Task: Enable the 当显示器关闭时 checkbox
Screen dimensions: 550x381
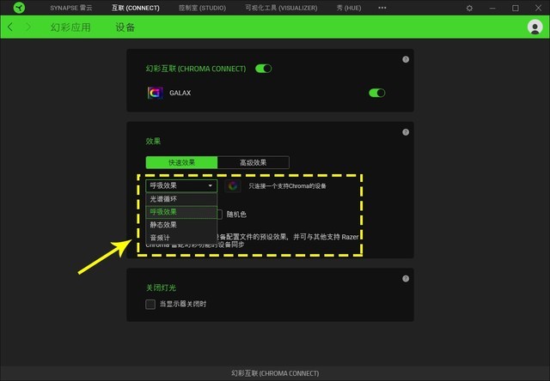Action: pos(150,304)
